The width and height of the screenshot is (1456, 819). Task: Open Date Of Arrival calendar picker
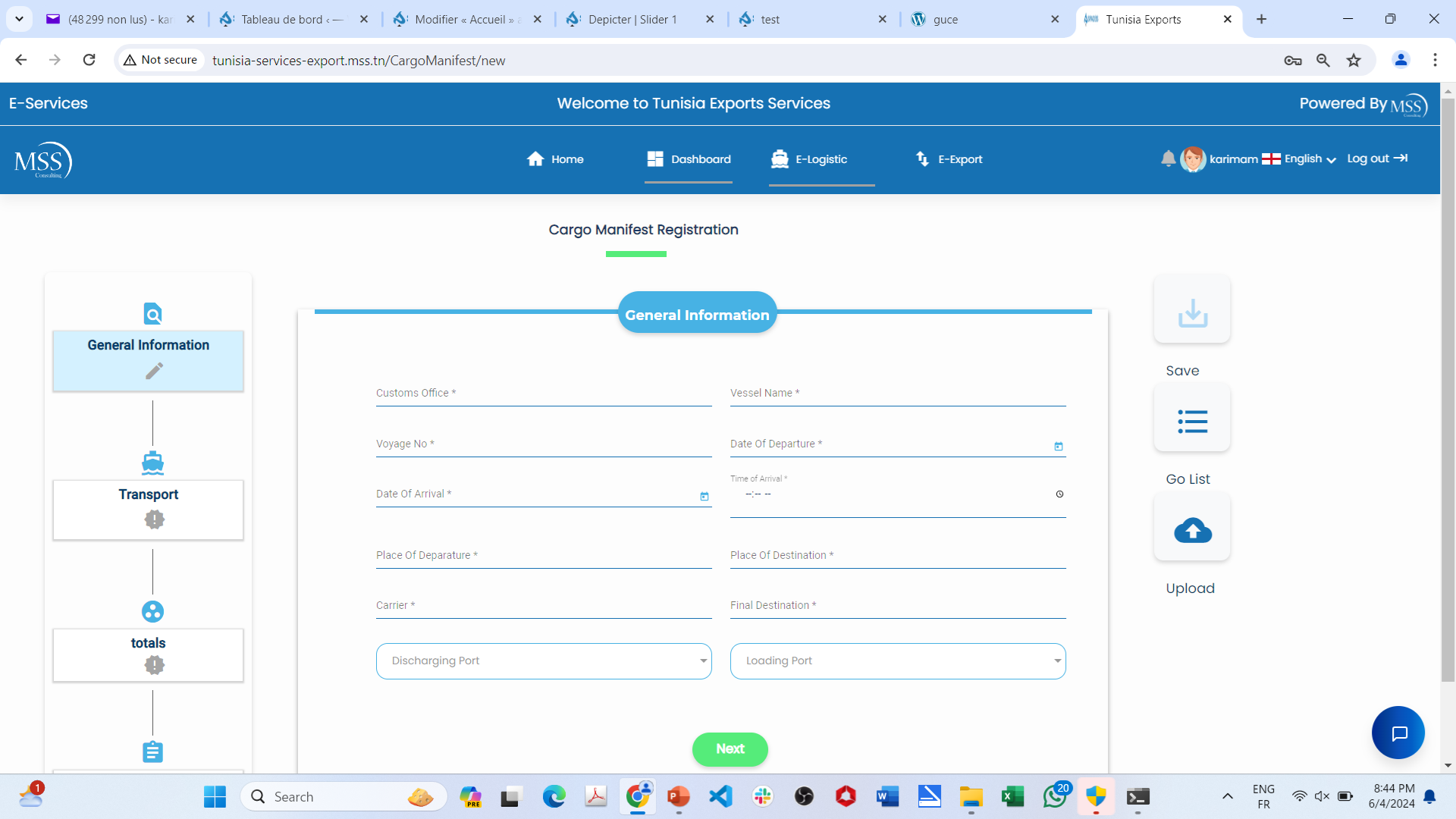[x=704, y=496]
